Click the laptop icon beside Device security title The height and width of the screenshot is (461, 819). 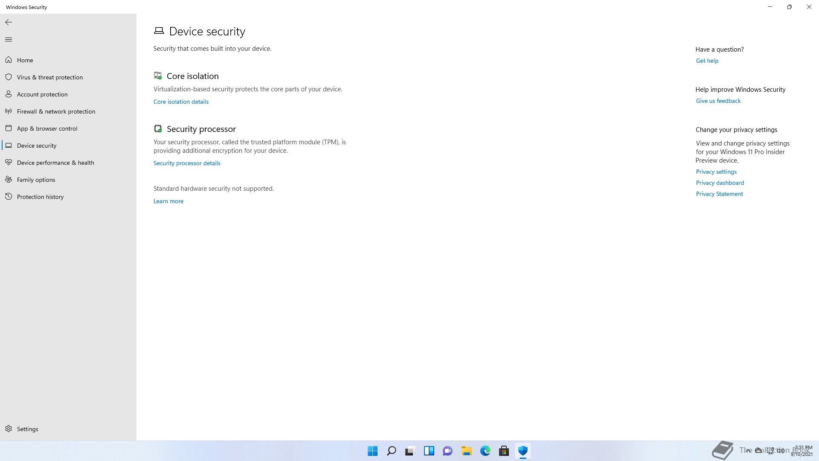(x=159, y=31)
